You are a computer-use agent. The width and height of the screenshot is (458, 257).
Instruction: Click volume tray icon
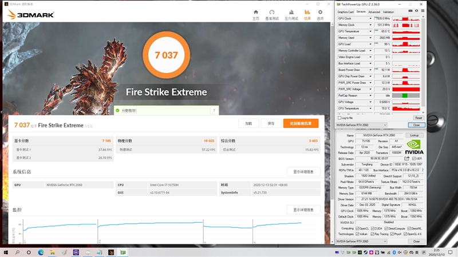(x=400, y=252)
